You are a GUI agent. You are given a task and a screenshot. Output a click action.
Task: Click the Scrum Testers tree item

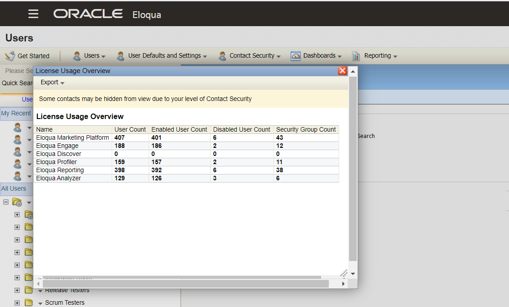click(64, 302)
